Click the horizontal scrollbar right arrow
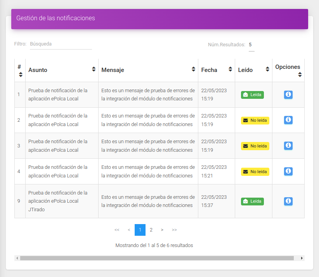The width and height of the screenshot is (319, 277). [x=302, y=258]
